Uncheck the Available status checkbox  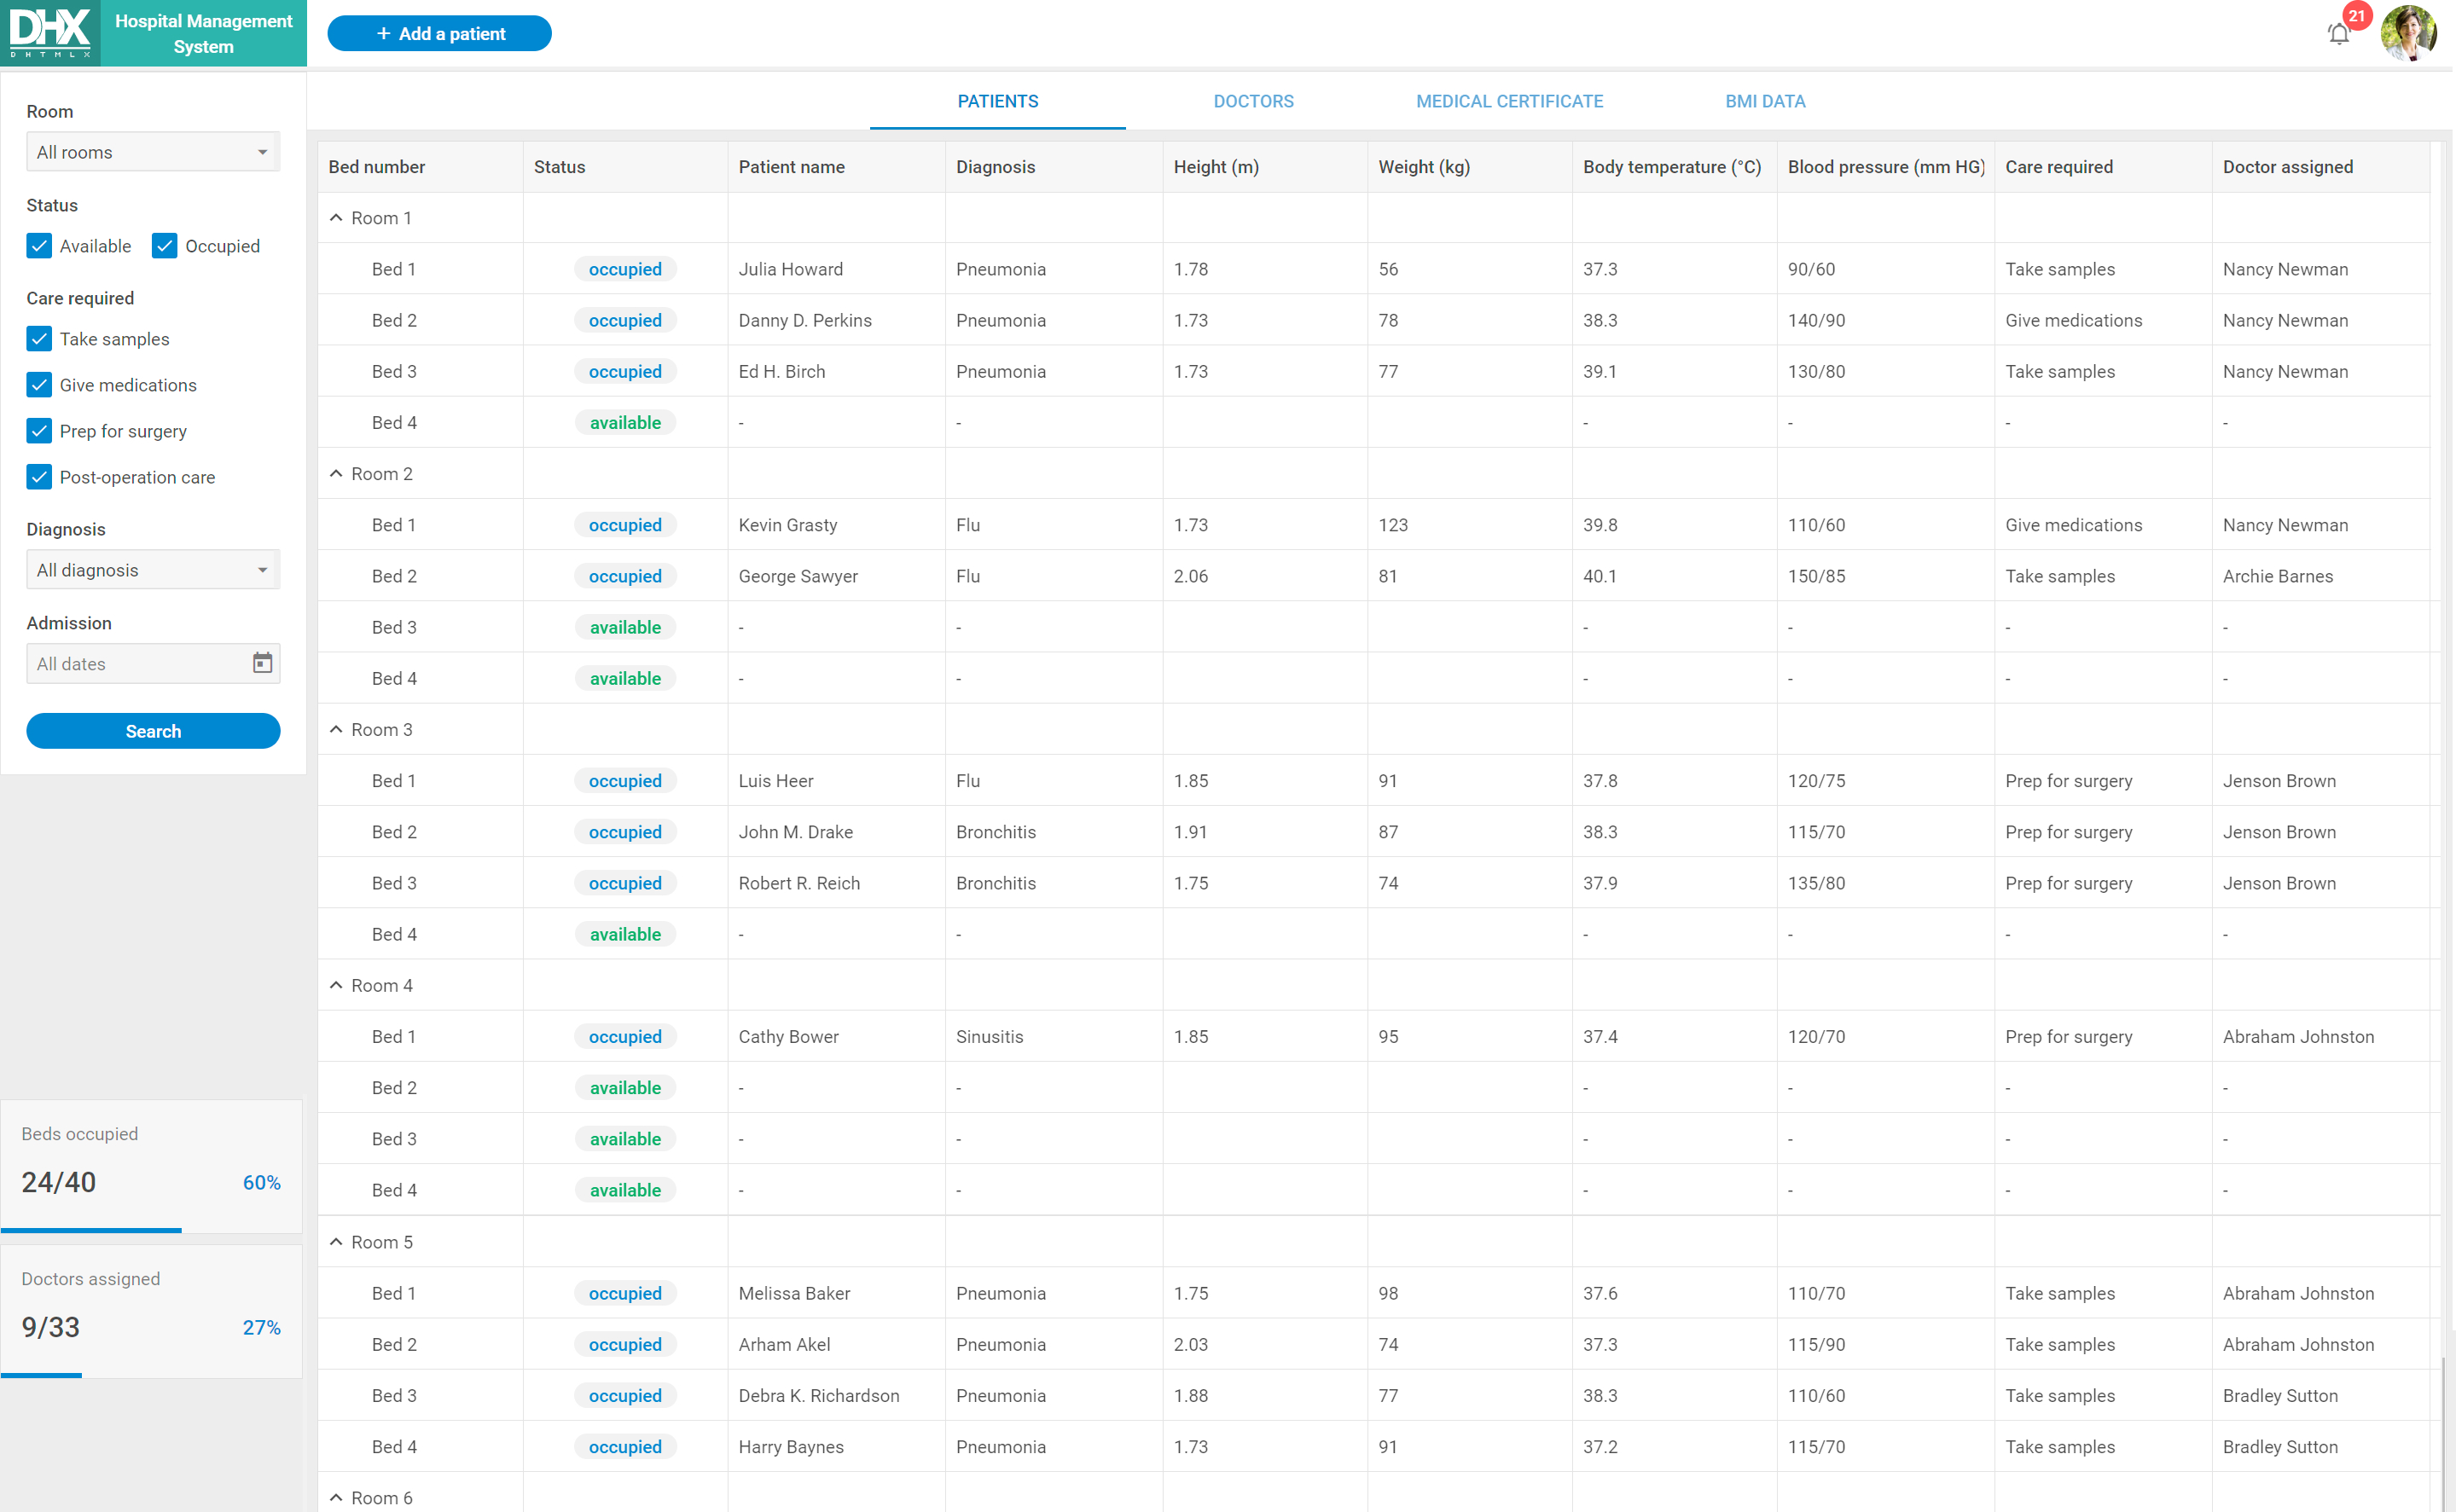coord(39,246)
